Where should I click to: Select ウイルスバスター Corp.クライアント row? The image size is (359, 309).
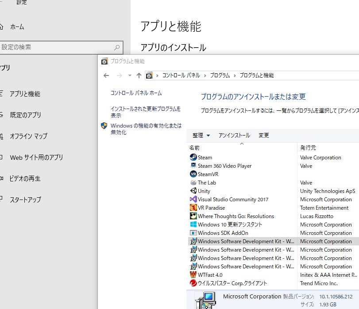pyautogui.click(x=274, y=283)
